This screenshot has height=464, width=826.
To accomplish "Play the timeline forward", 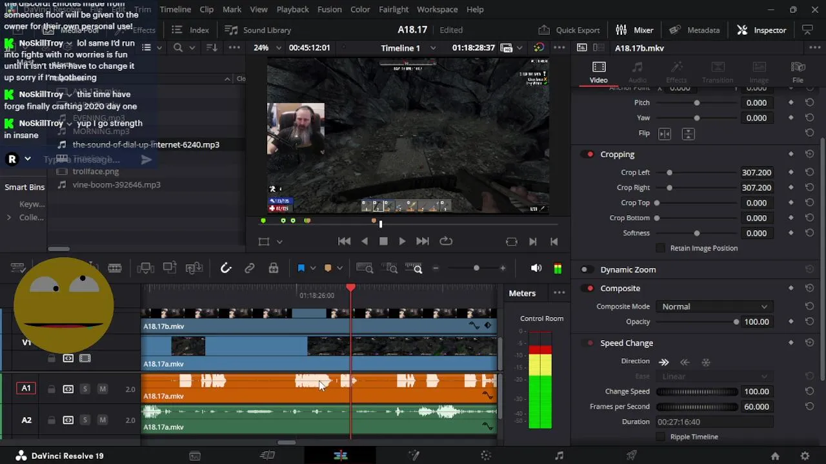I will (402, 241).
